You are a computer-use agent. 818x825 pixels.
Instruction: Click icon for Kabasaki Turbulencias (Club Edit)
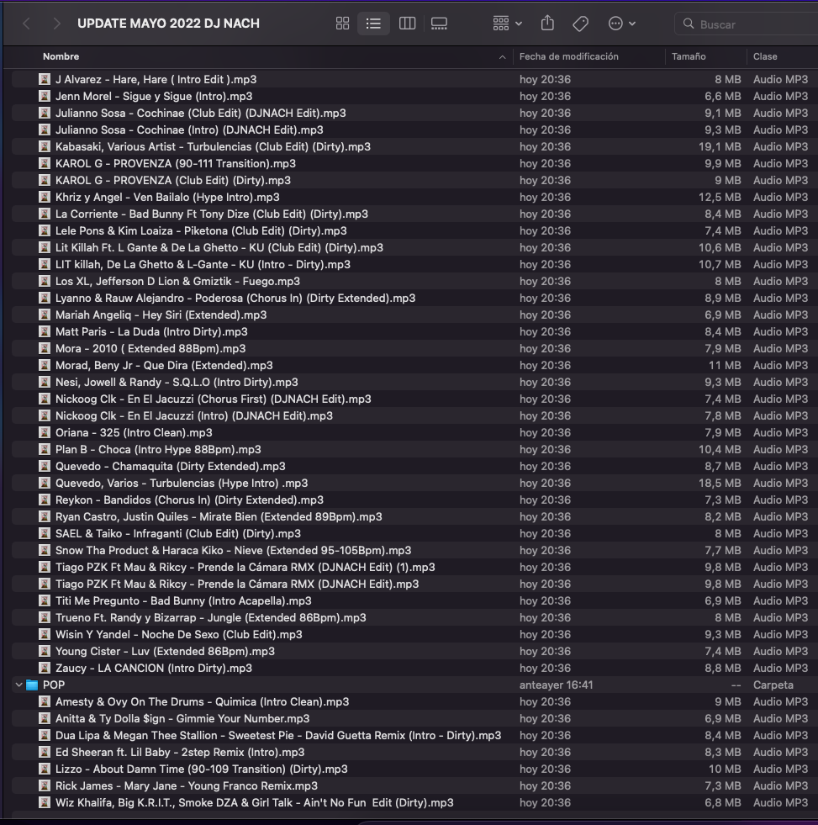45,147
